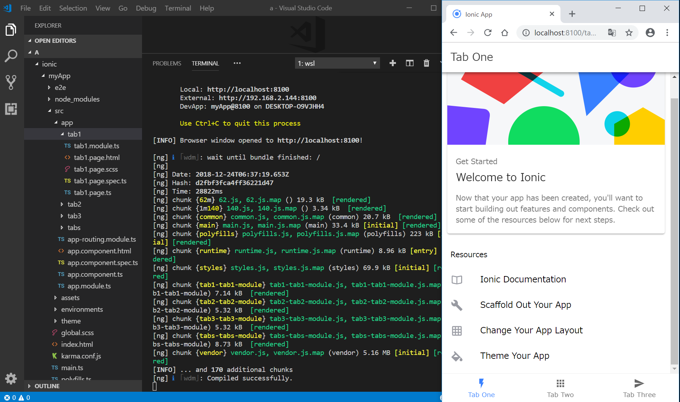Expand the OUTLINE section
680x402 pixels.
coord(47,386)
